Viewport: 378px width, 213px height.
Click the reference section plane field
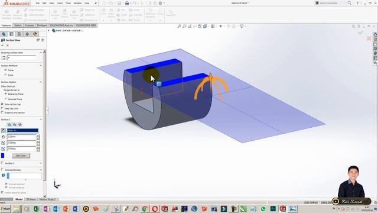pyautogui.click(x=22, y=130)
